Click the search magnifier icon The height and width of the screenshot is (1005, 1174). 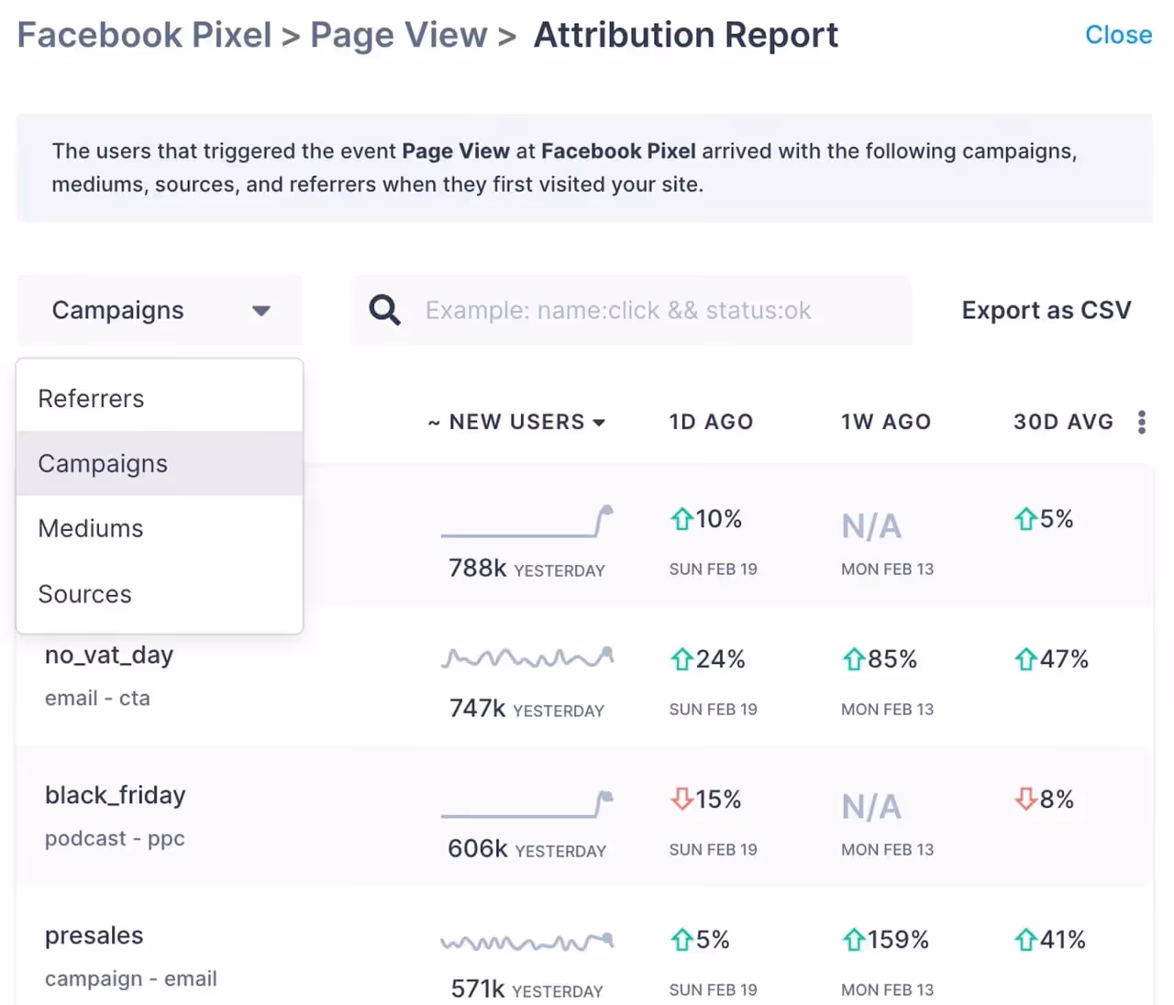pyautogui.click(x=384, y=310)
